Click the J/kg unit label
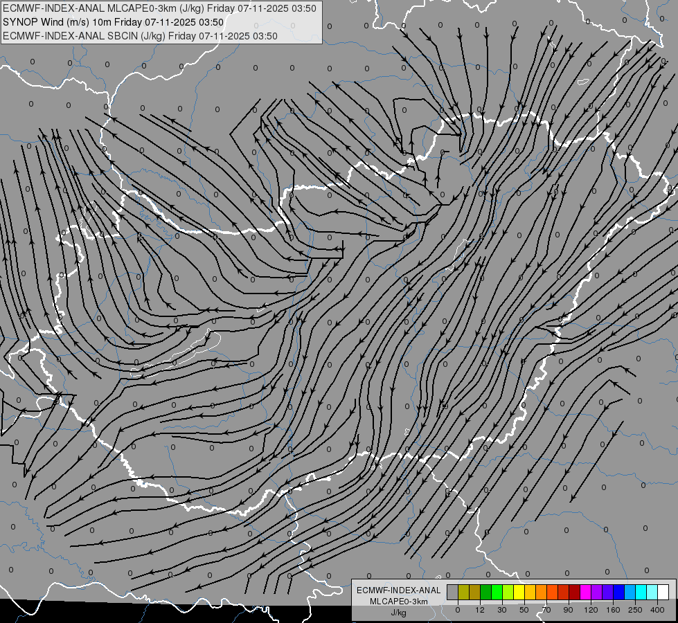This screenshot has width=678, height=623. coord(399,613)
